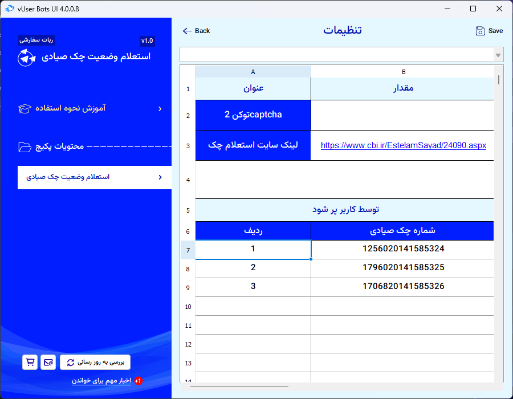Go Back using the Back label
513x399 pixels.
pos(202,31)
